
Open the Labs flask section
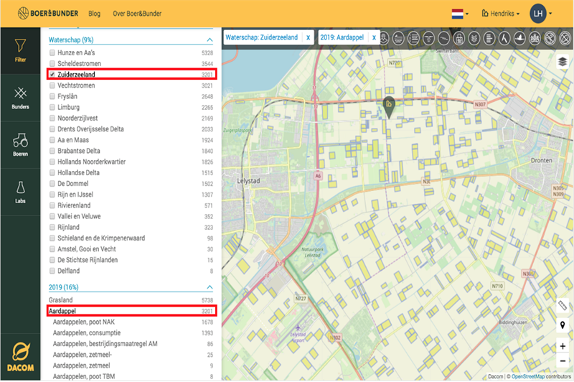[x=21, y=192]
